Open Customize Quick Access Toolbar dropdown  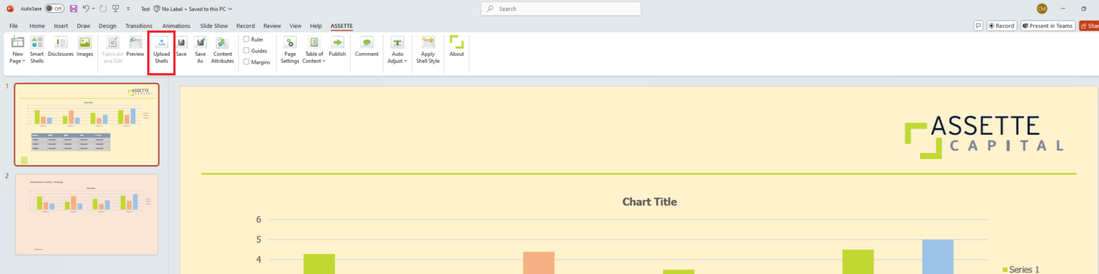pos(128,9)
